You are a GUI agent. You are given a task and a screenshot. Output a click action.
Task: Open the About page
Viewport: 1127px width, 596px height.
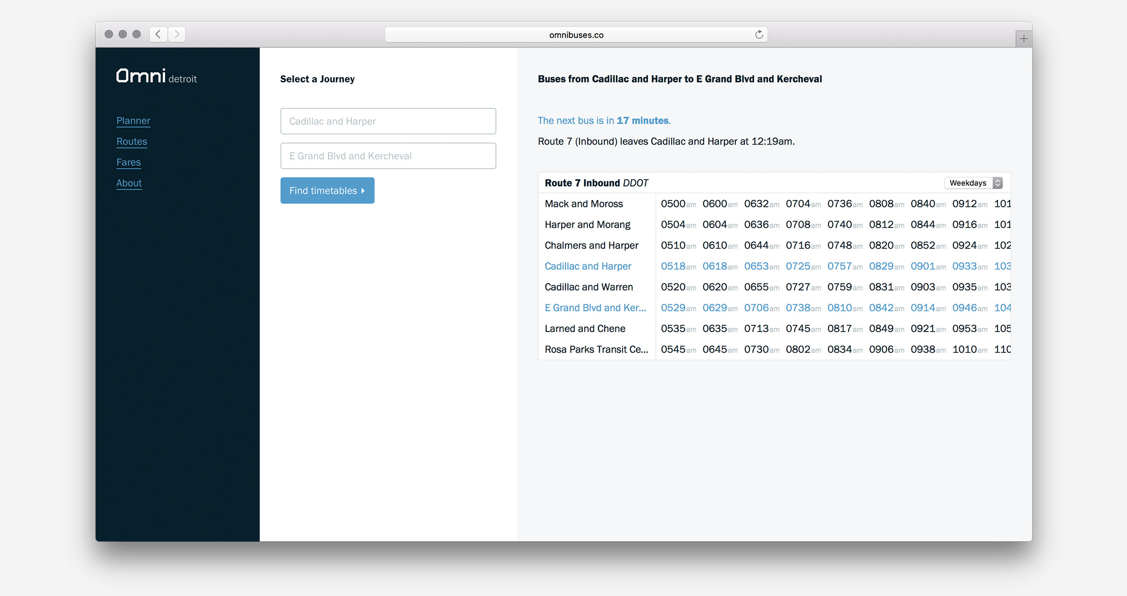click(x=129, y=183)
